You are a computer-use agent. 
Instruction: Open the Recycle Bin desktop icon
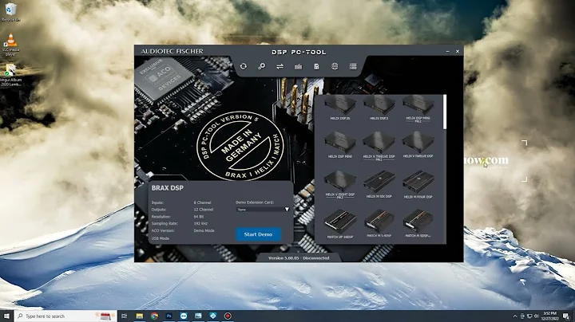(10, 12)
